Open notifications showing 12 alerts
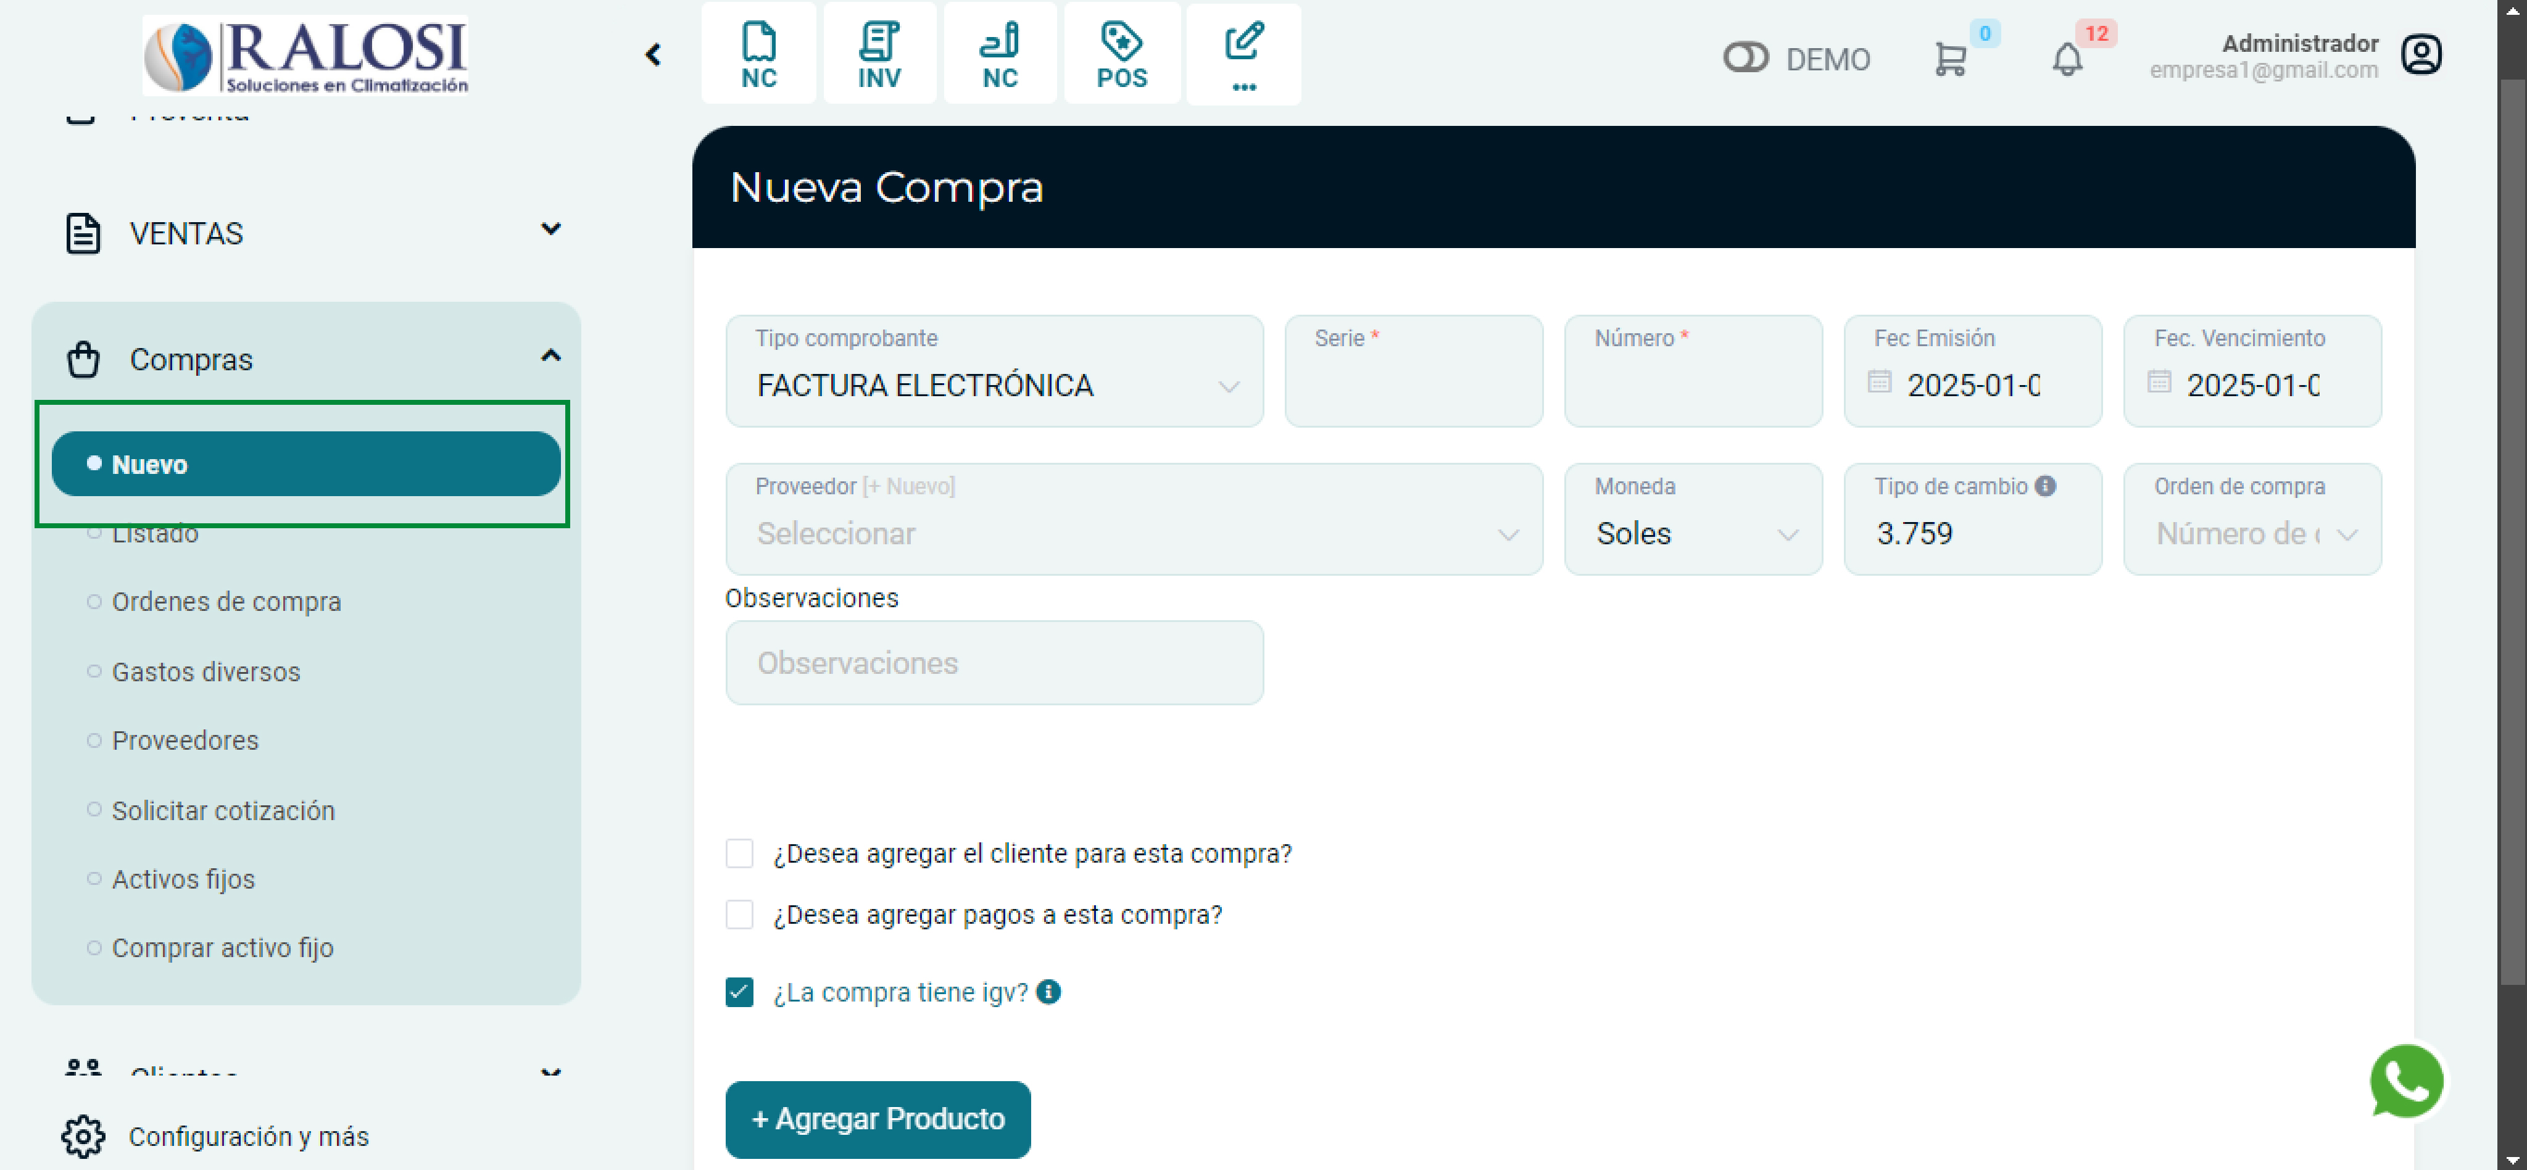The width and height of the screenshot is (2527, 1170). point(2067,59)
